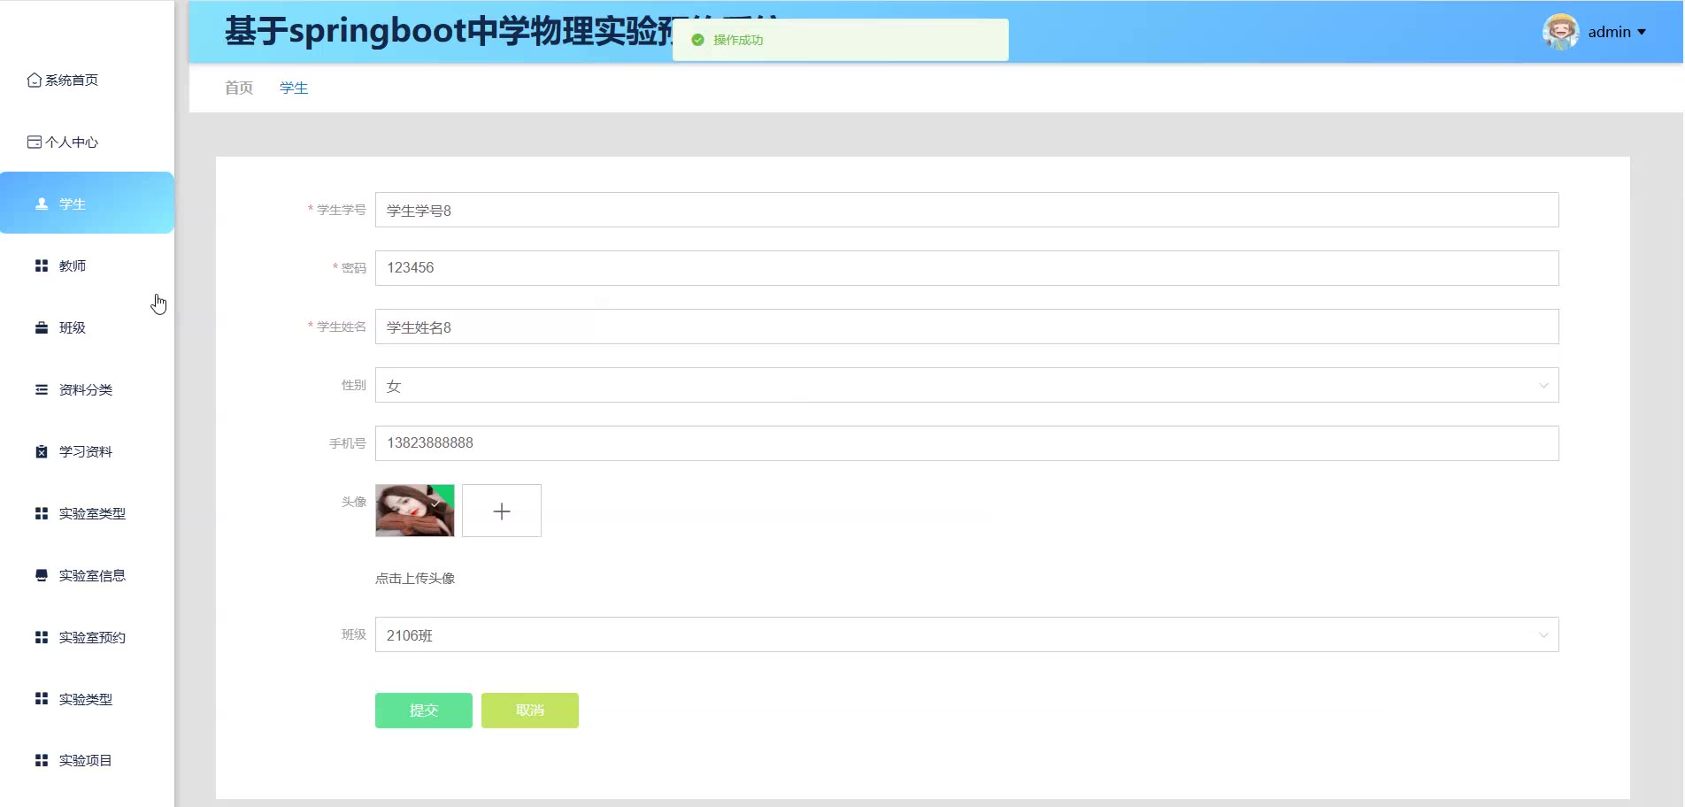Viewport: 1685px width, 807px height.
Task: Open the 实验室预约 menu item
Action: point(87,637)
